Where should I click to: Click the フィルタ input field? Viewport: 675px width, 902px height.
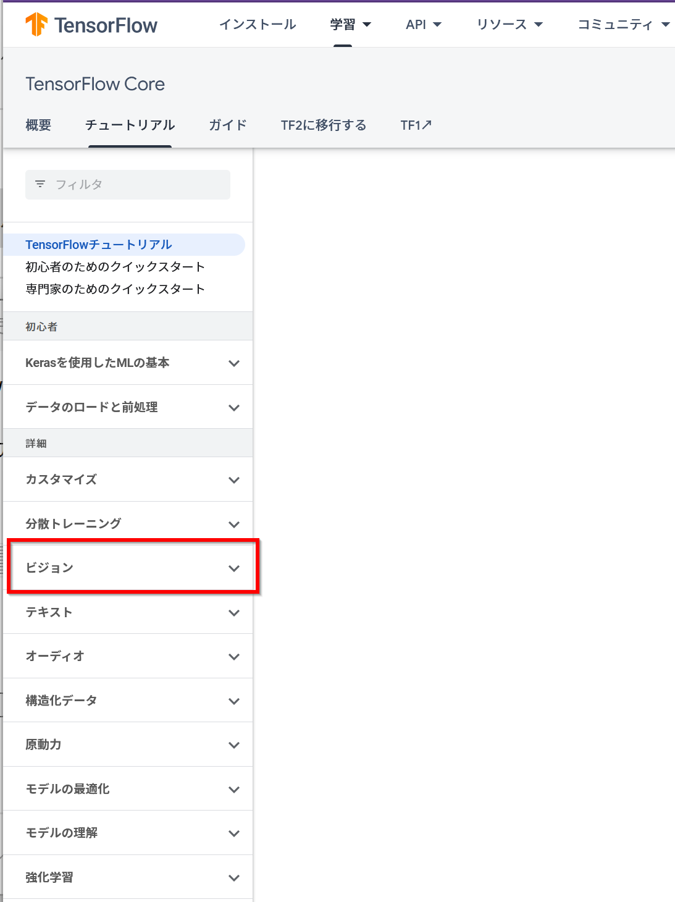[128, 185]
